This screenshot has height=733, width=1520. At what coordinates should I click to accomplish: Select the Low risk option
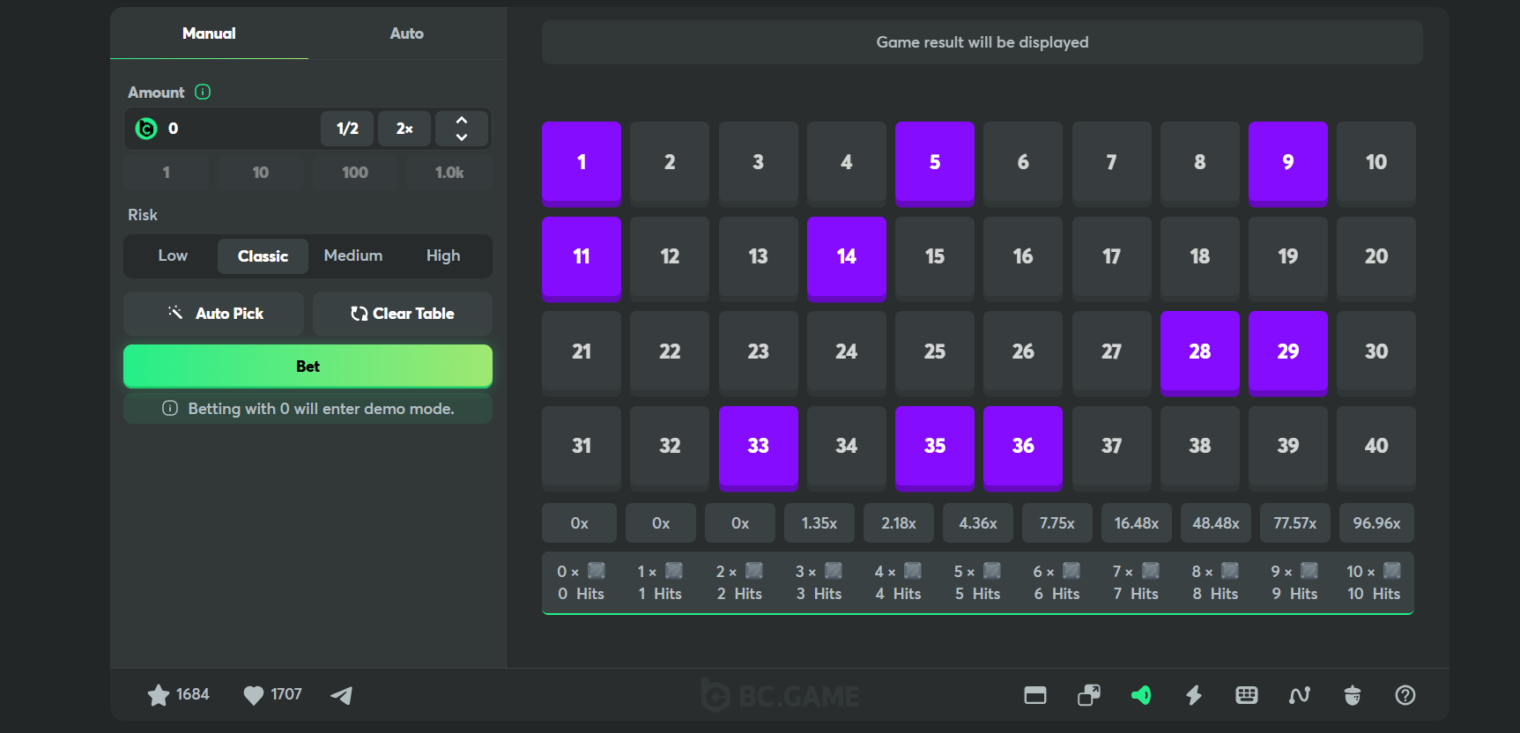tap(173, 255)
